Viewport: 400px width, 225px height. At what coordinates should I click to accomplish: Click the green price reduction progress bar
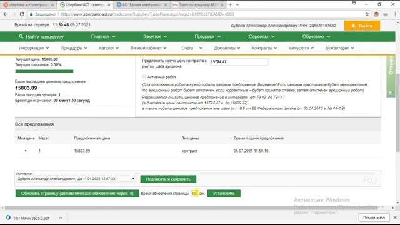coord(44,71)
